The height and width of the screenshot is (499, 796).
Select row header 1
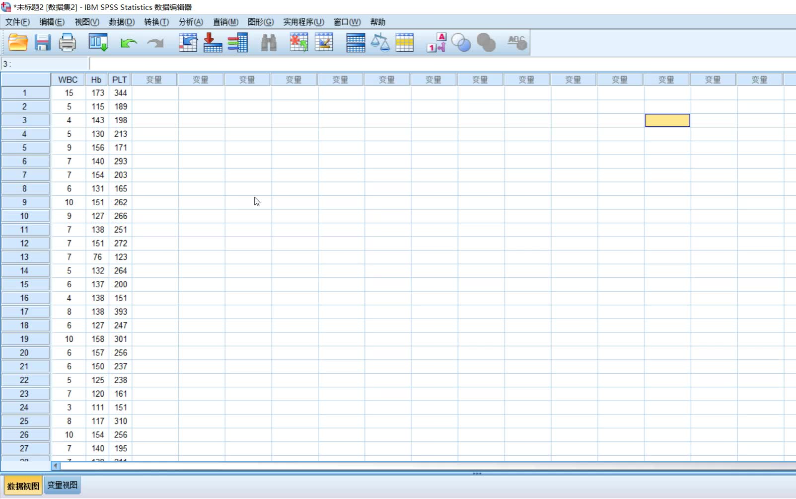coord(25,93)
